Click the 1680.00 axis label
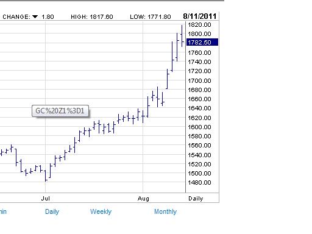This screenshot has height=234, width=312. coord(199,90)
